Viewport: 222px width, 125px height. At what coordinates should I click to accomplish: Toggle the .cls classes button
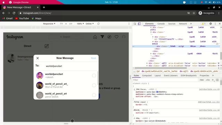[x=207, y=80]
